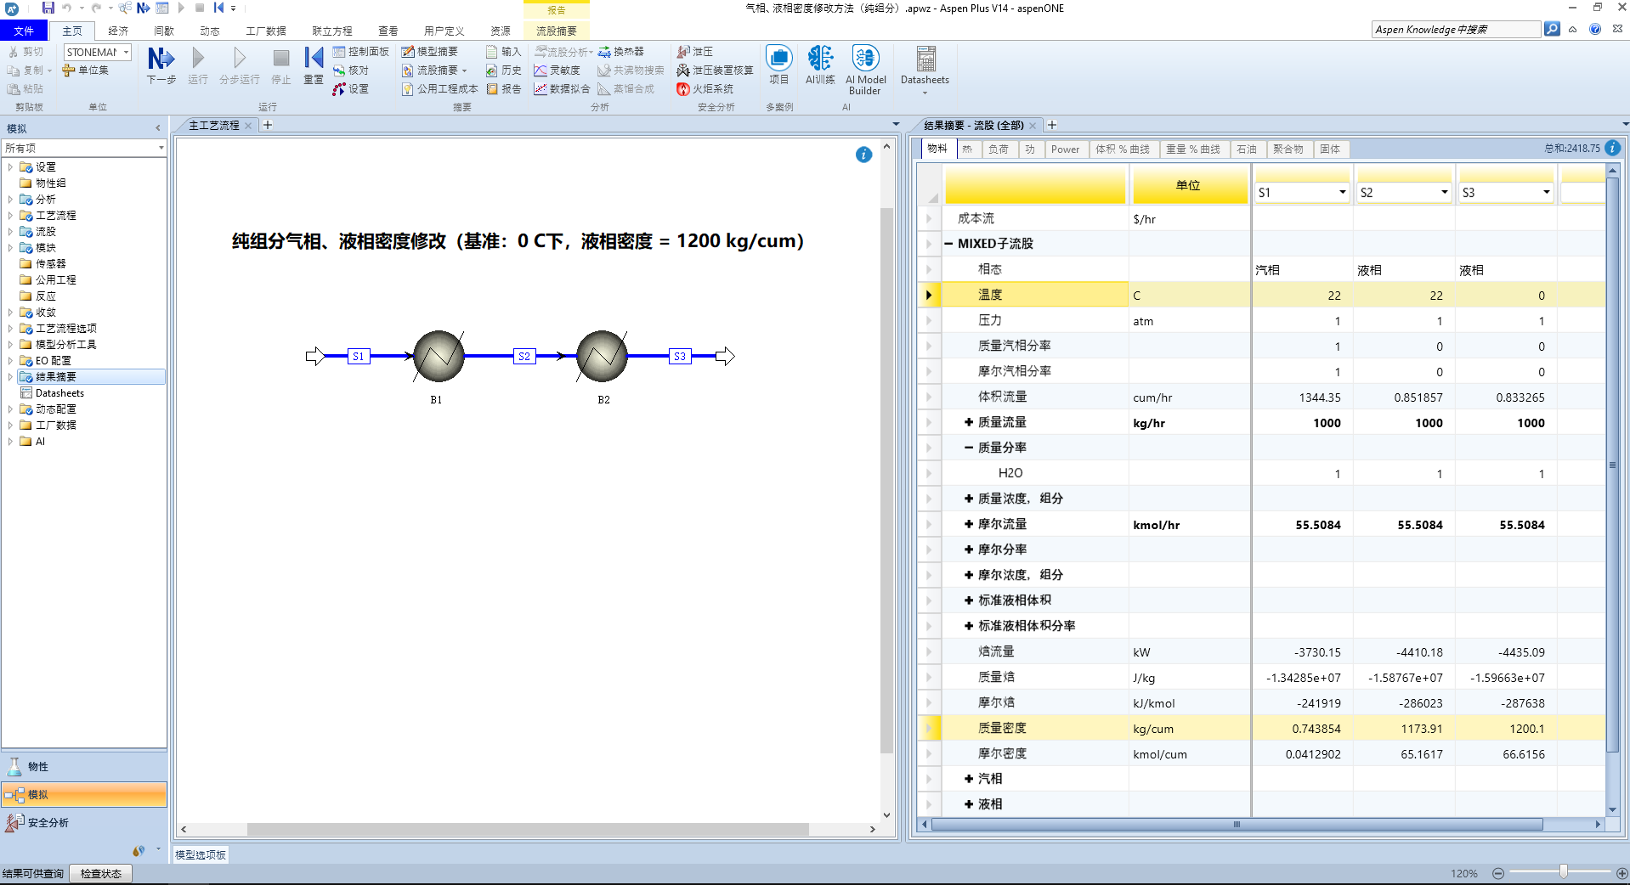Open run Settings (设置) in ribbon
Image resolution: width=1630 pixels, height=885 pixels.
[x=351, y=89]
